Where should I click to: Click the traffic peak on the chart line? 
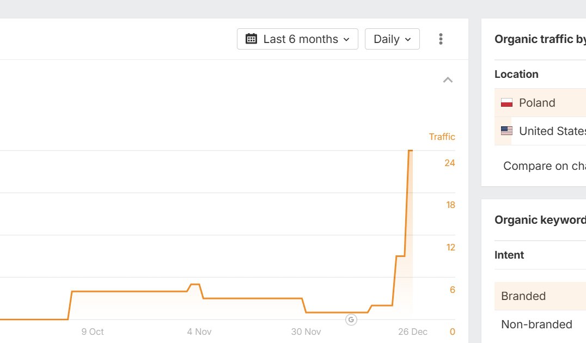tap(410, 150)
